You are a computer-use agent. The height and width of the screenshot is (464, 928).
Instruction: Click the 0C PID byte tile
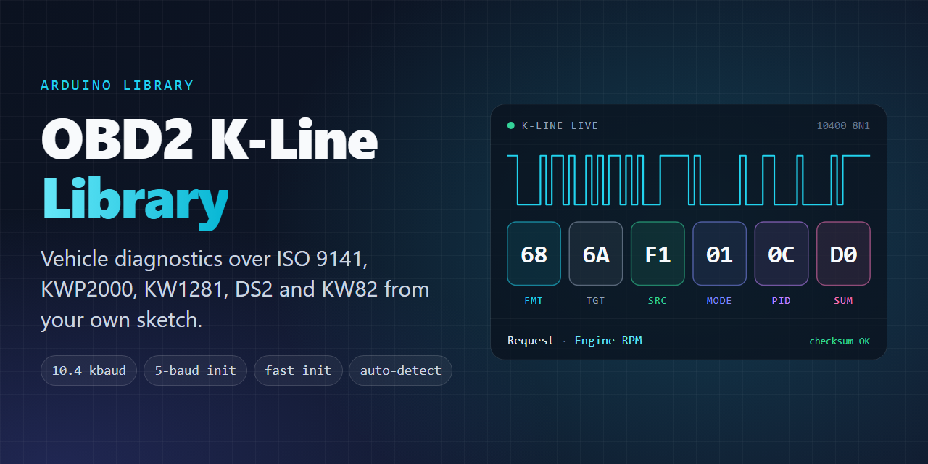(782, 254)
